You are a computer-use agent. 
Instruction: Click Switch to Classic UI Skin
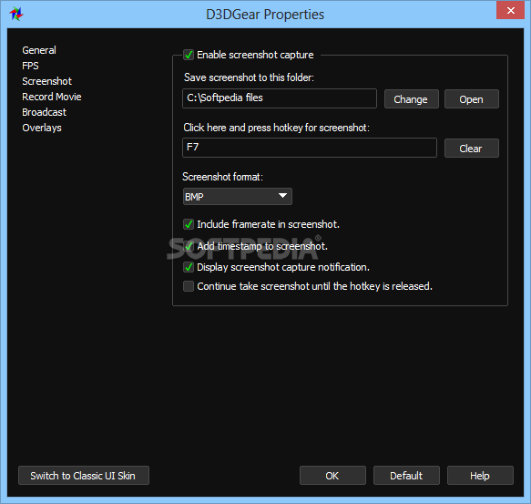[x=84, y=476]
